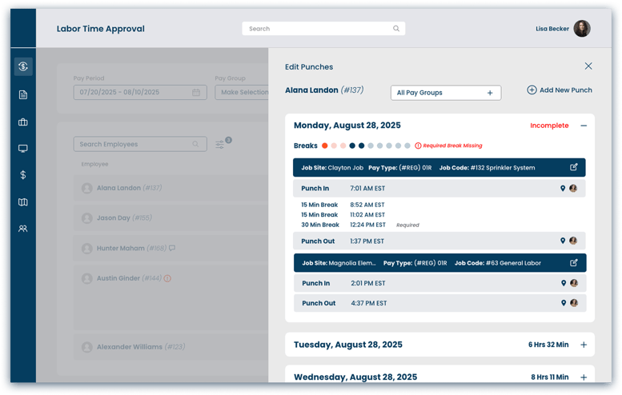Click the first red break dot
Viewport: 622px width, 395px height.
tap(325, 146)
